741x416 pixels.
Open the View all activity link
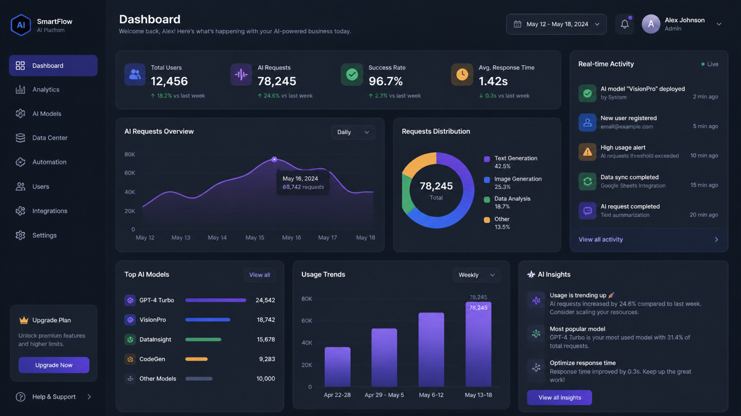pos(601,240)
